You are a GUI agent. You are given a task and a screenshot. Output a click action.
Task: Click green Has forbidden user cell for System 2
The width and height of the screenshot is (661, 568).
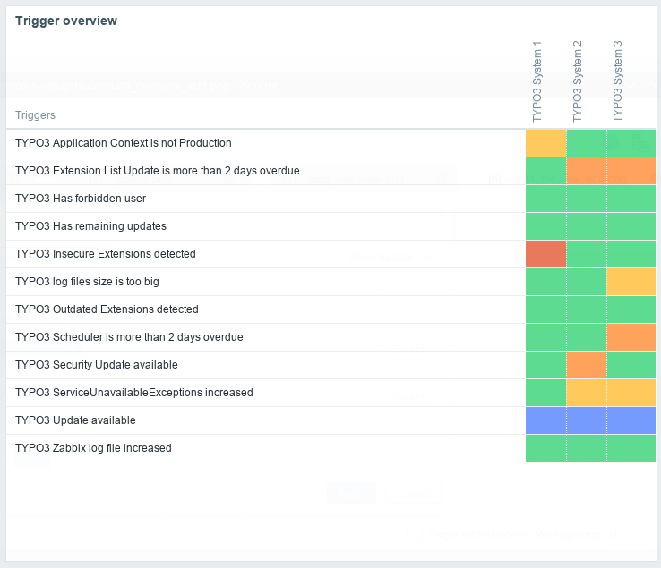pyautogui.click(x=587, y=199)
